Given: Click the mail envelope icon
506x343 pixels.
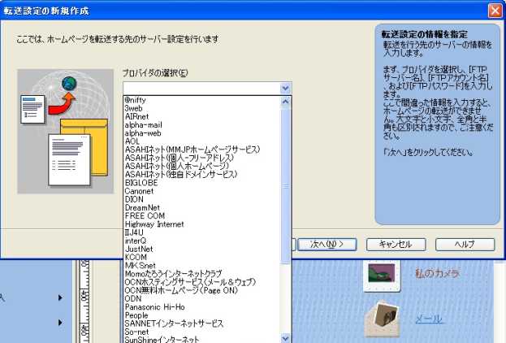Looking at the screenshot, I should (383, 319).
